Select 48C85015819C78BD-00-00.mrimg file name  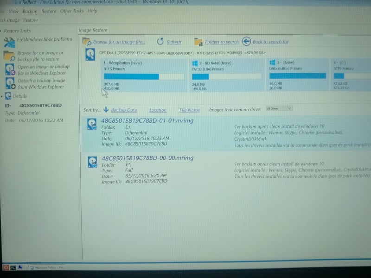[147, 158]
